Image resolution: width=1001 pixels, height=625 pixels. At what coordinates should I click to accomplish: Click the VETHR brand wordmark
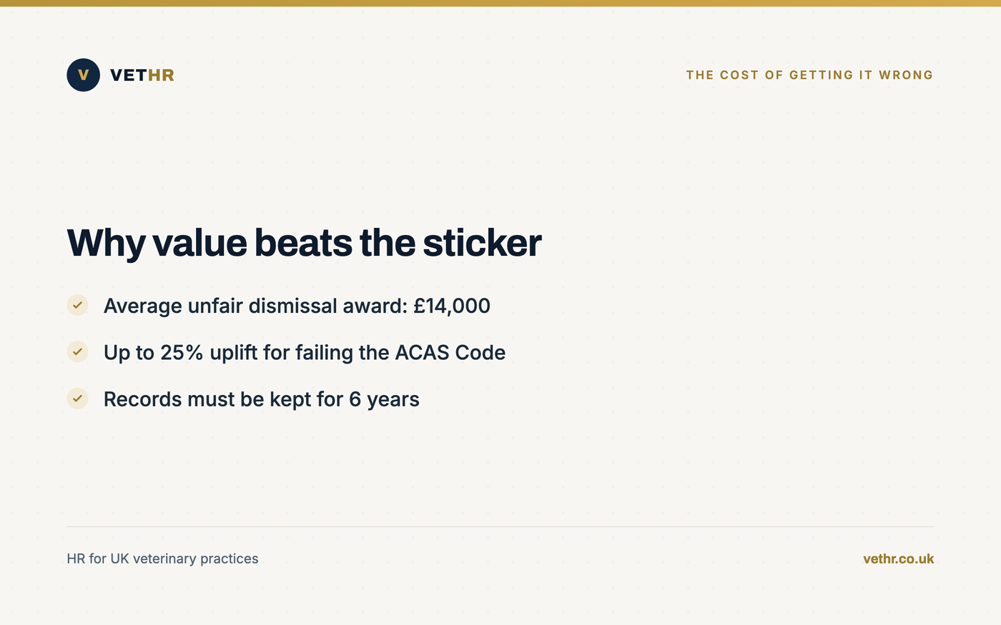tap(142, 75)
